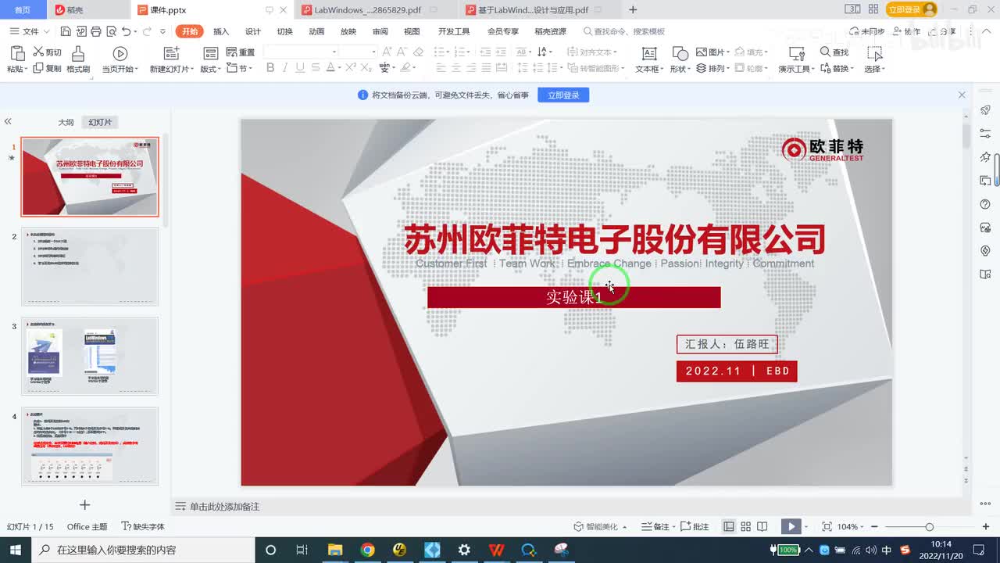Open the 文件 file menu
This screenshot has height=563, width=1000.
coord(30,31)
